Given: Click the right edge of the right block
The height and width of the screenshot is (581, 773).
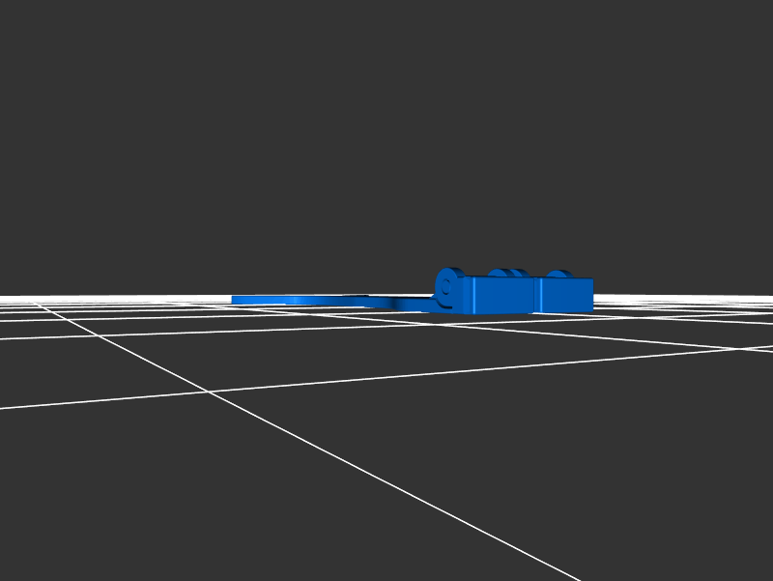Looking at the screenshot, I should tap(591, 294).
